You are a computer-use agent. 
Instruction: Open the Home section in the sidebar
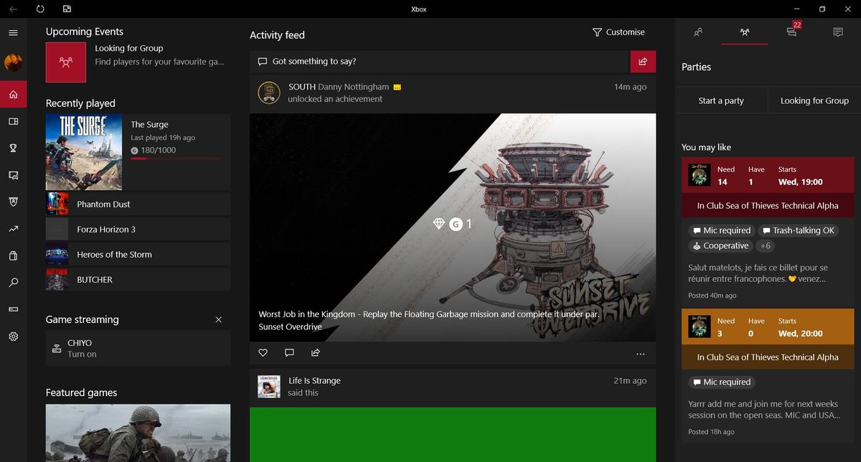[13, 94]
